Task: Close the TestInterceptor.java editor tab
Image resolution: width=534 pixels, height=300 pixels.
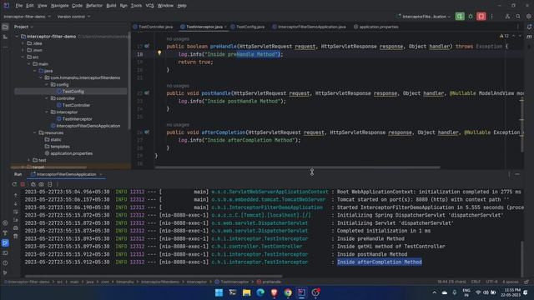Action: (x=225, y=27)
